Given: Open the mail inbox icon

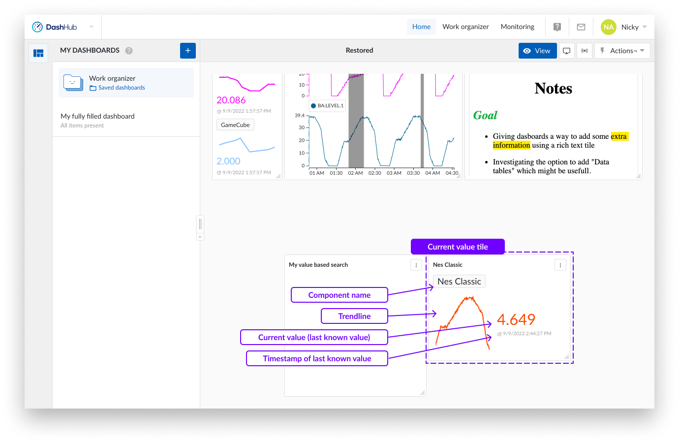Looking at the screenshot, I should [581, 27].
